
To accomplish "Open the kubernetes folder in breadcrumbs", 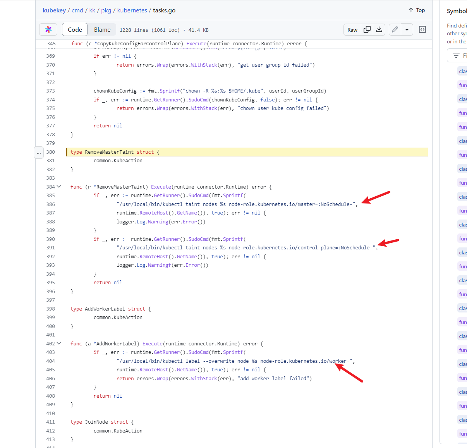I will [x=132, y=10].
